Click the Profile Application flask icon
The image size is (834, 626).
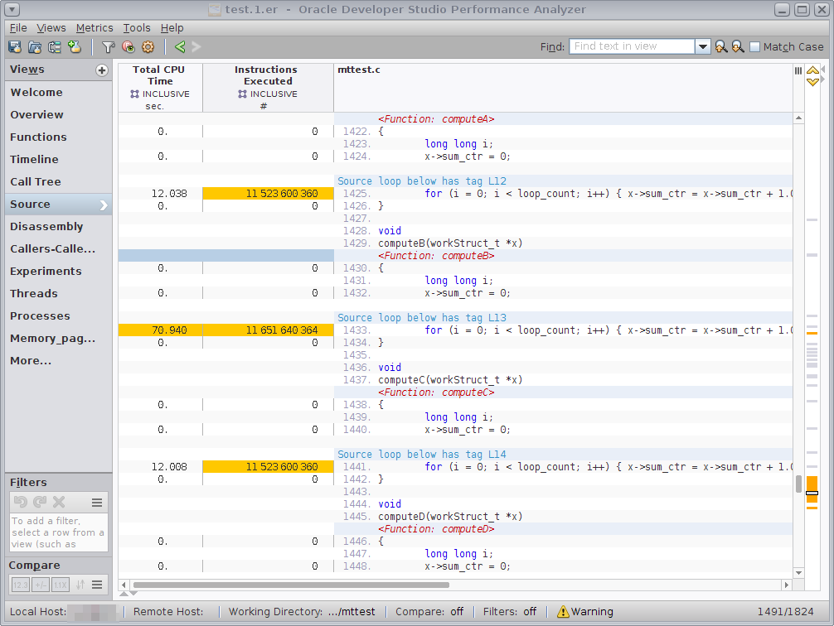point(75,47)
